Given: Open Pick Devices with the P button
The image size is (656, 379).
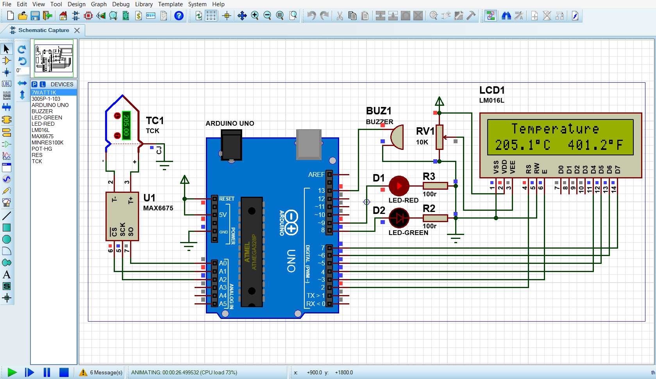Looking at the screenshot, I should click(35, 84).
